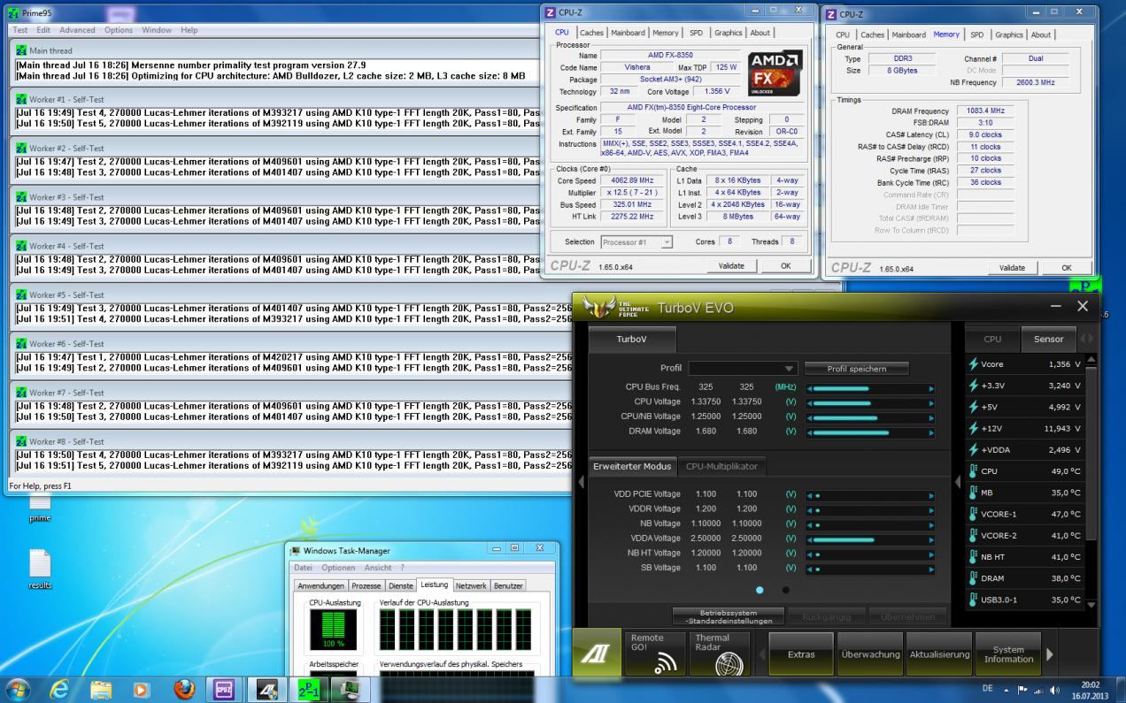Screen dimensions: 1126x703
Task: Click the CPU thermometer sensor icon
Action: [974, 471]
